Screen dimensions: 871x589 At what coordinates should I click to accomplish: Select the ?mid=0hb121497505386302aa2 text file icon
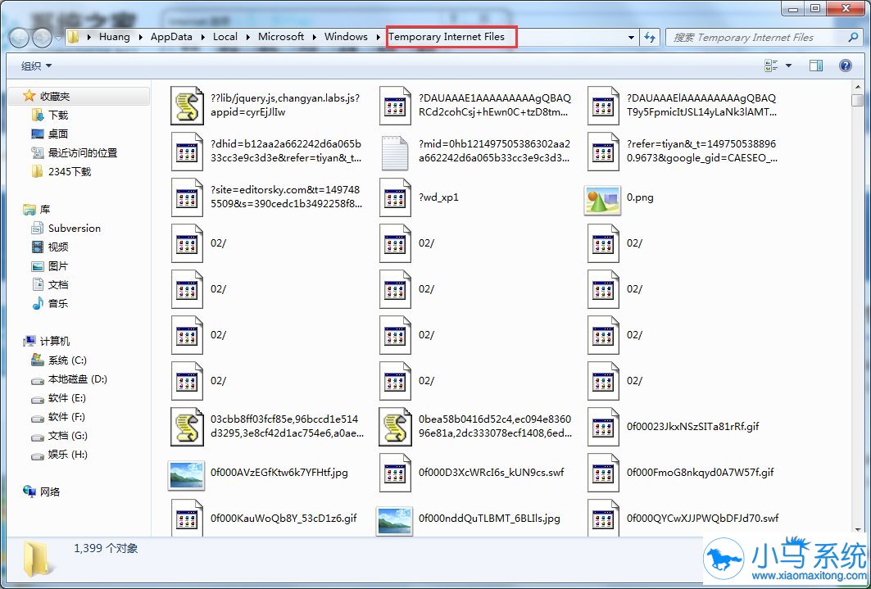(395, 151)
